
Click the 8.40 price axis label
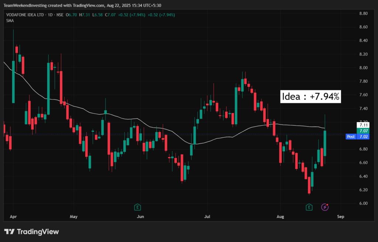[363, 41]
